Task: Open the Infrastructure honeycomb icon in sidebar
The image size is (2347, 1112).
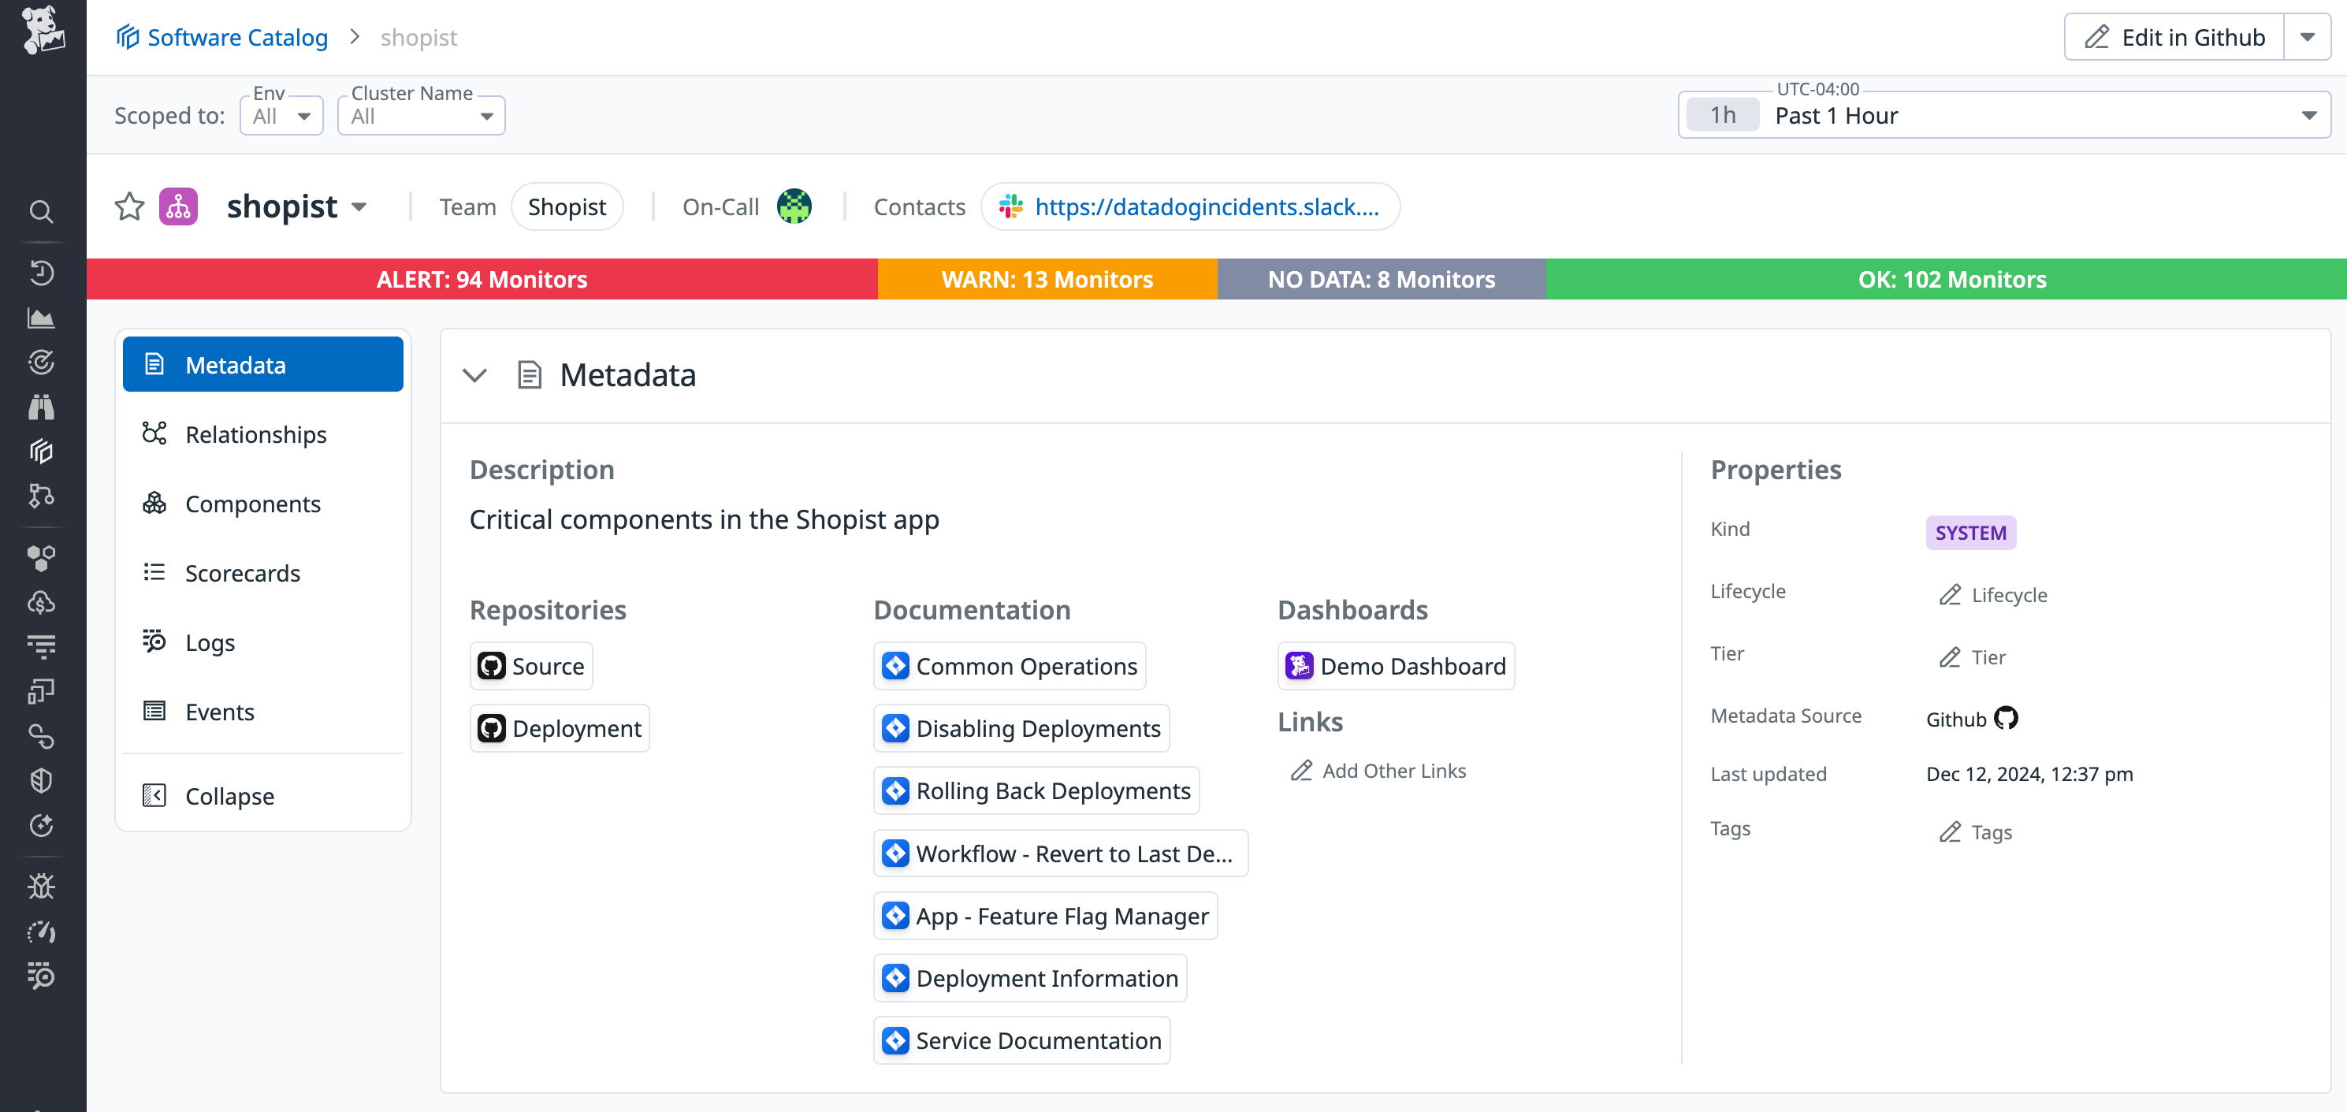Action: 42,558
